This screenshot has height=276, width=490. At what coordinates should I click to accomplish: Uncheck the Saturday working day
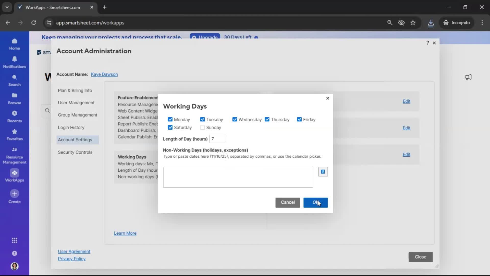[170, 128]
